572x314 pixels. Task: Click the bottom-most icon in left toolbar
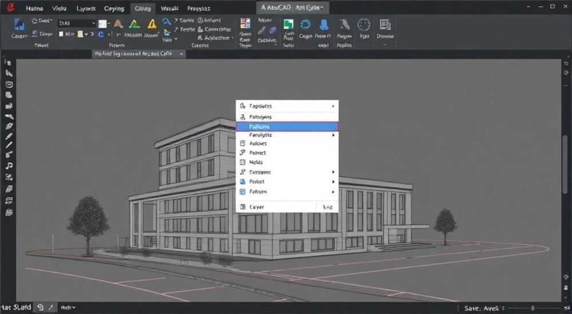tap(9, 212)
